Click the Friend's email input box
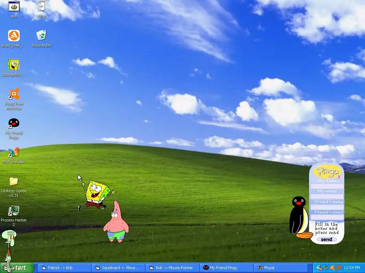 pos(327,217)
